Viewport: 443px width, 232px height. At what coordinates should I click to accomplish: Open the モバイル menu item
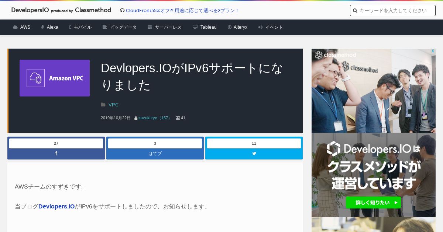coord(83,27)
